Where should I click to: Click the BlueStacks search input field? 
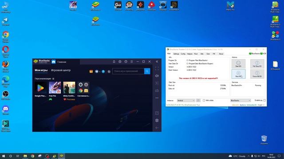[128, 71]
